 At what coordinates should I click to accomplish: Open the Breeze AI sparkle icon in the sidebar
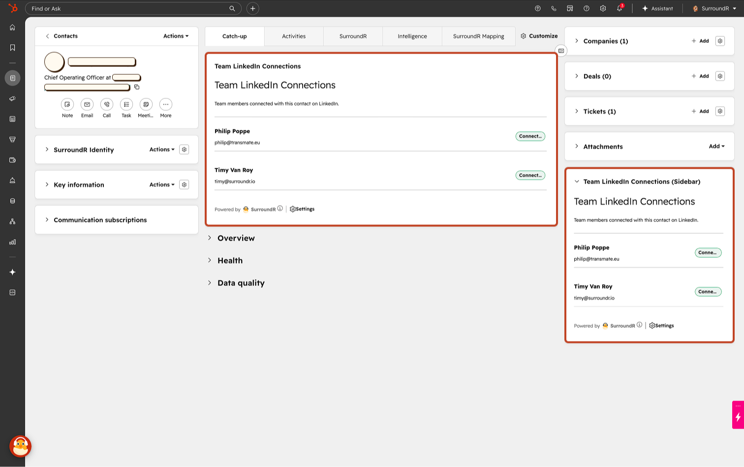pyautogui.click(x=12, y=272)
